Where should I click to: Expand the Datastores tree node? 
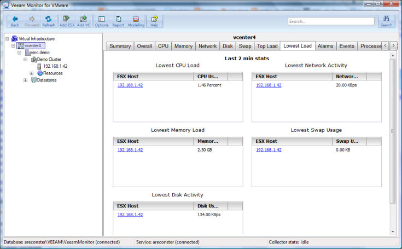point(25,80)
